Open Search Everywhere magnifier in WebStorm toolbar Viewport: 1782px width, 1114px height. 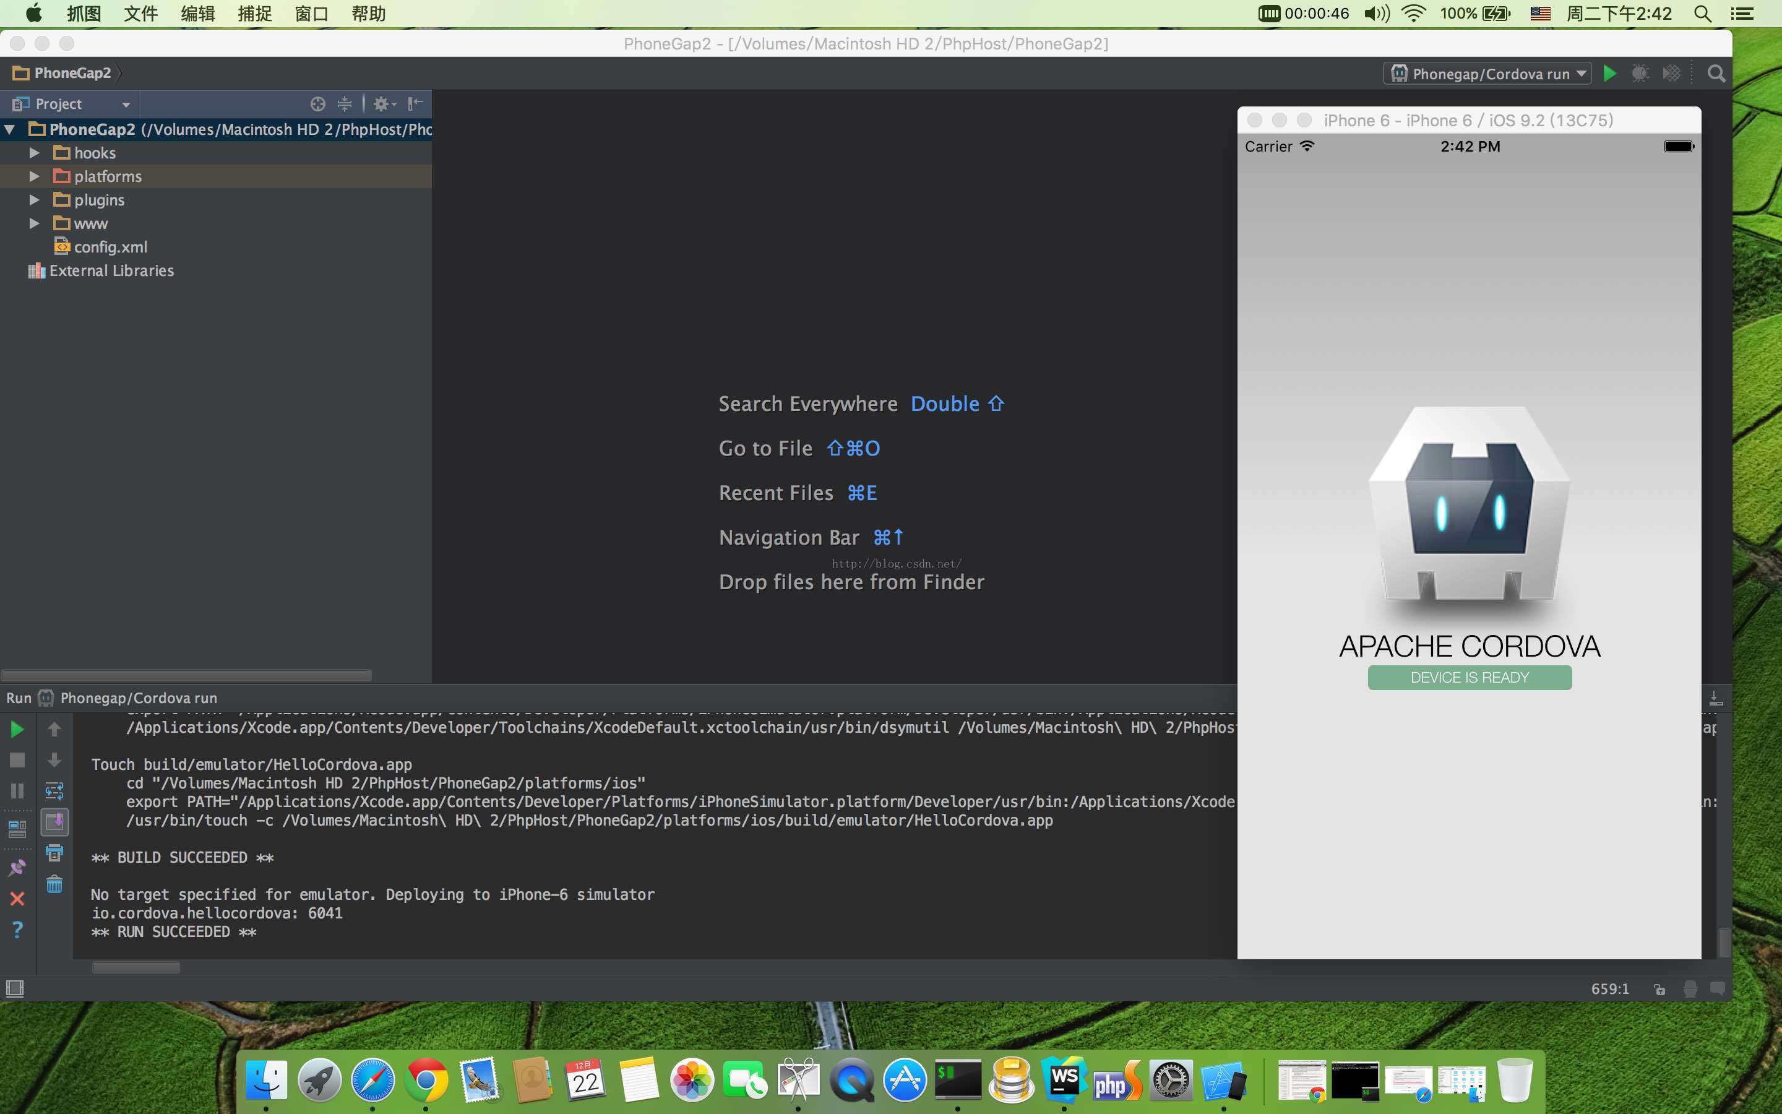coord(1716,74)
